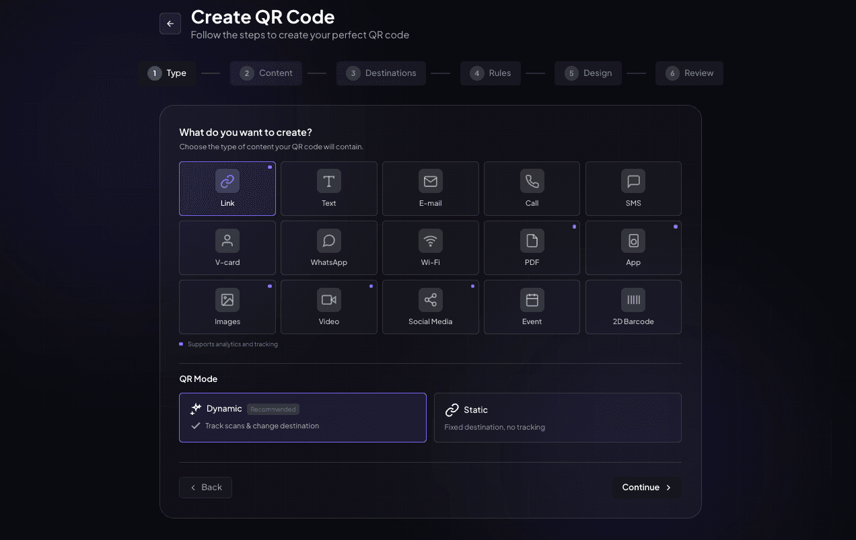Open the Design step
Screen dimensions: 856x540
click(587, 73)
